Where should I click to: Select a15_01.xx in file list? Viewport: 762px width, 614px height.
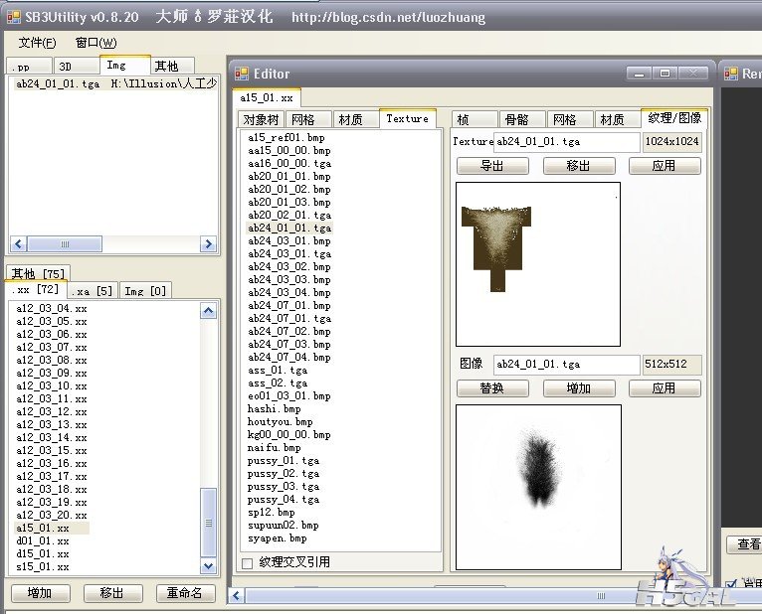click(x=52, y=529)
